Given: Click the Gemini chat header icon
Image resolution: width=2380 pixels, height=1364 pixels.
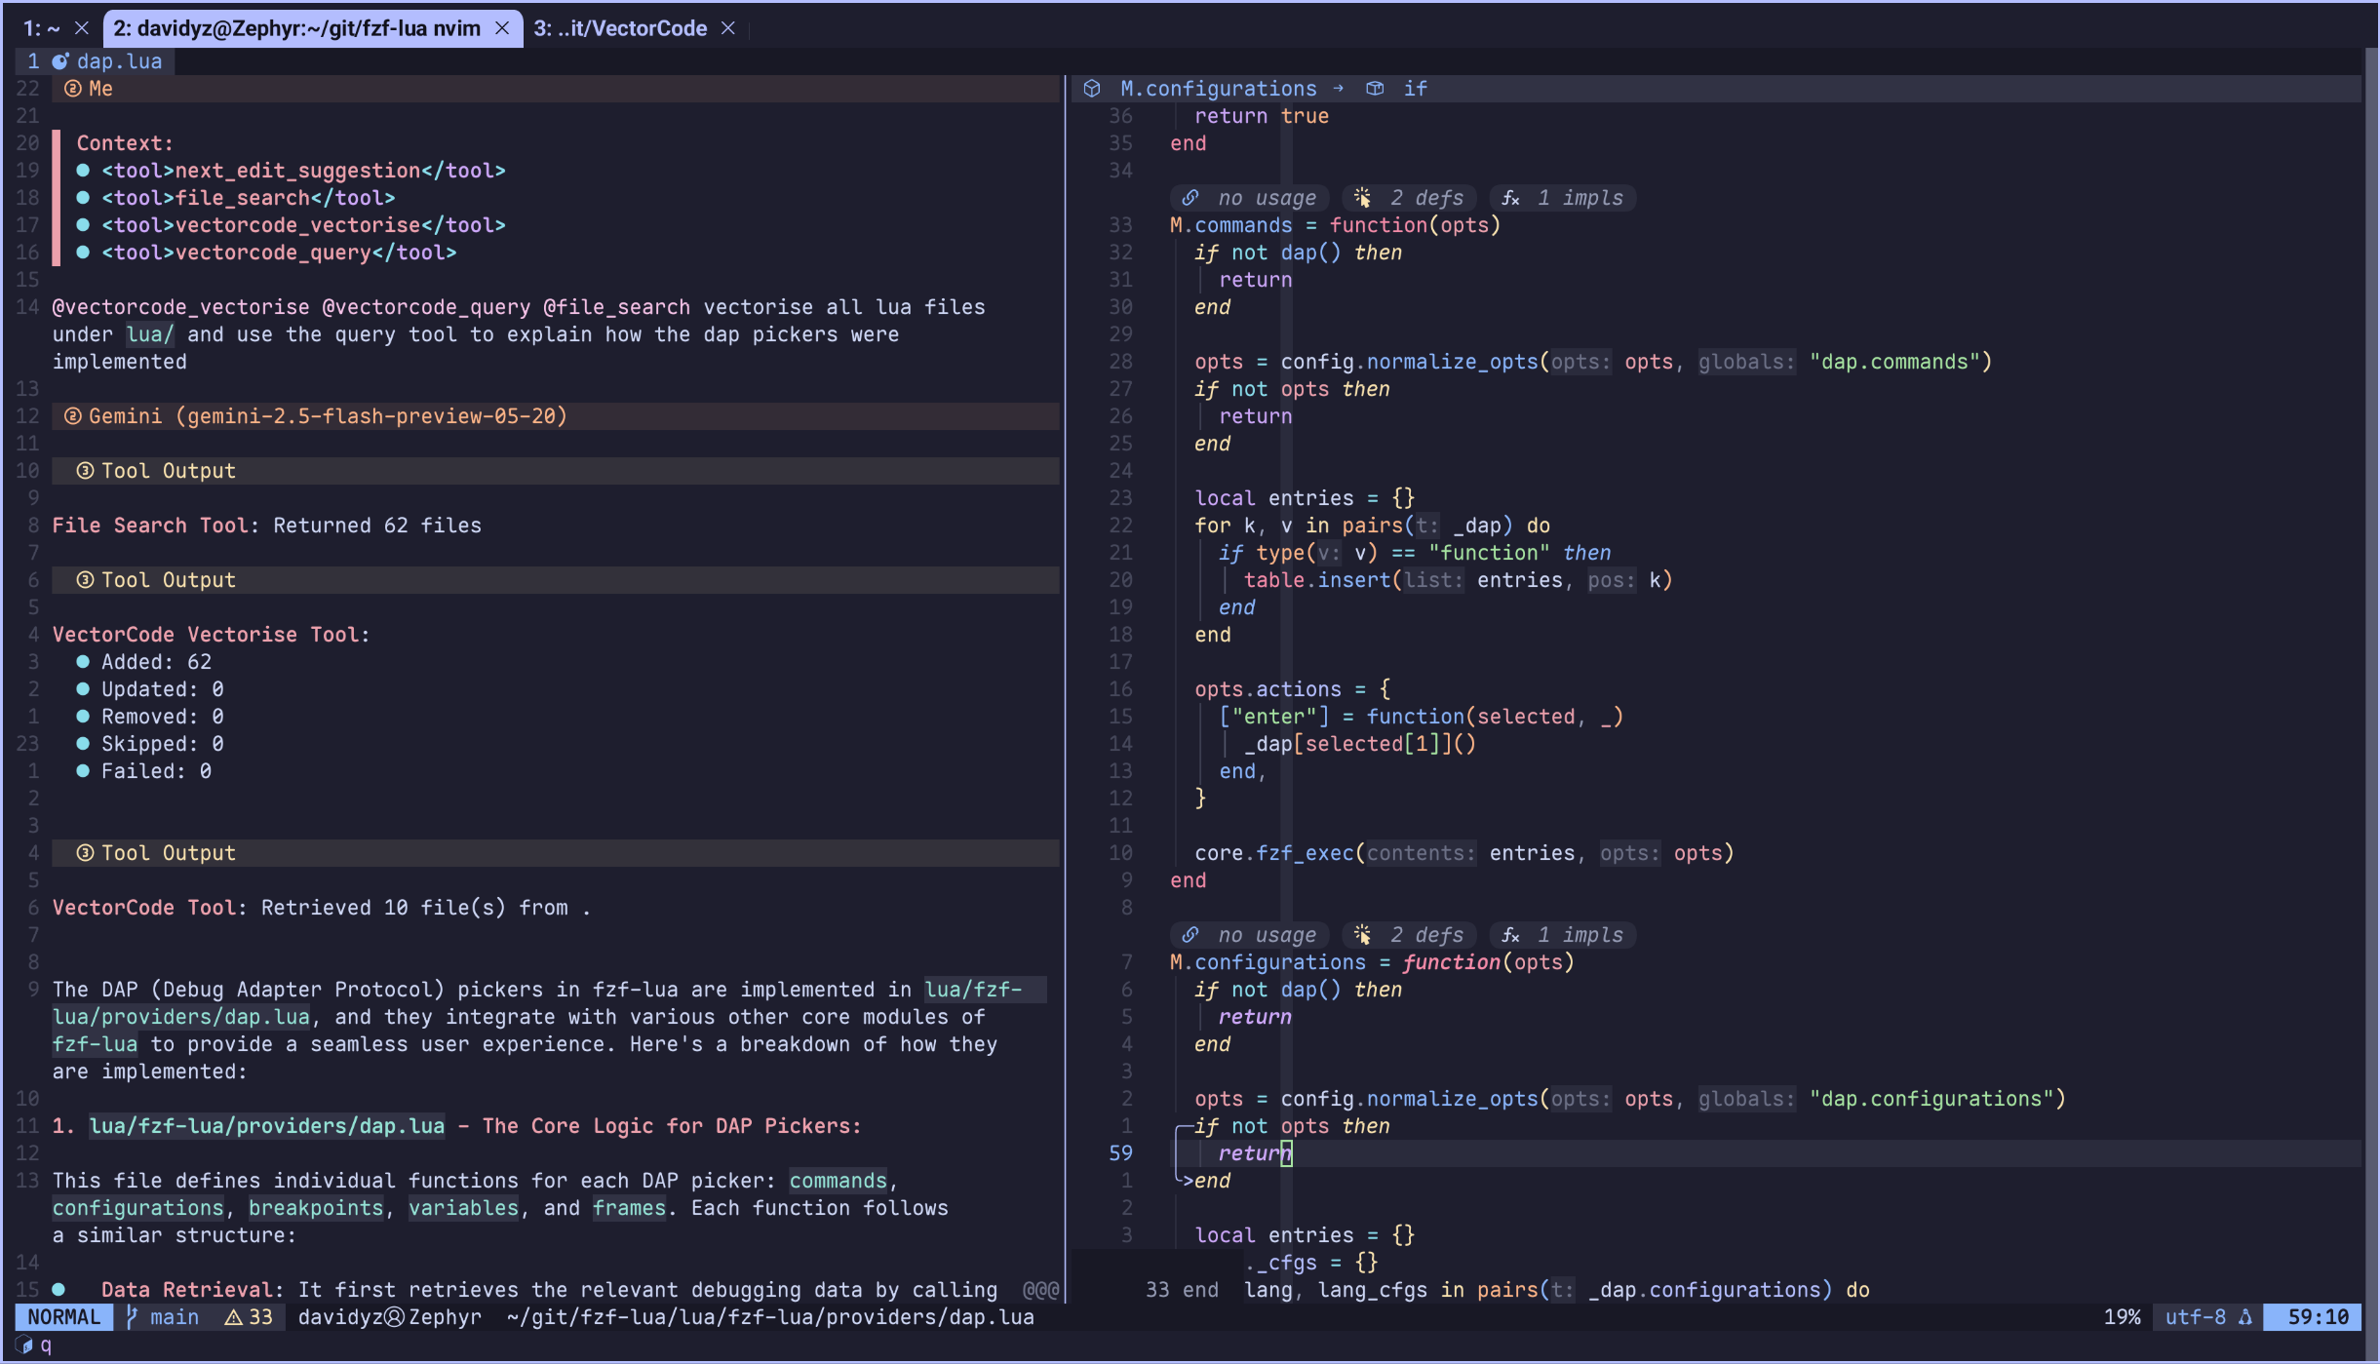Looking at the screenshot, I should (72, 416).
